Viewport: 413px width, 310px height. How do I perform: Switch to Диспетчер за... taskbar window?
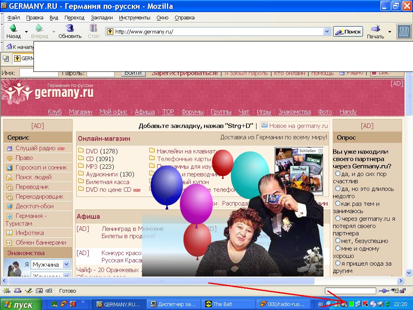[173, 304]
